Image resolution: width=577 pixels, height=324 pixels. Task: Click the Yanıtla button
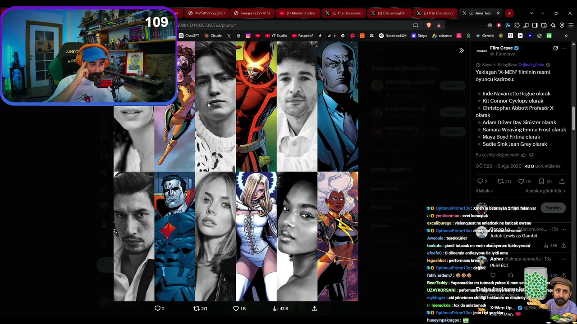point(553,208)
